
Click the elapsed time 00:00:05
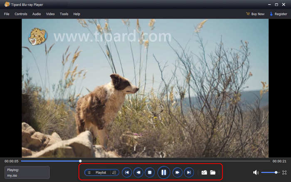(12, 161)
